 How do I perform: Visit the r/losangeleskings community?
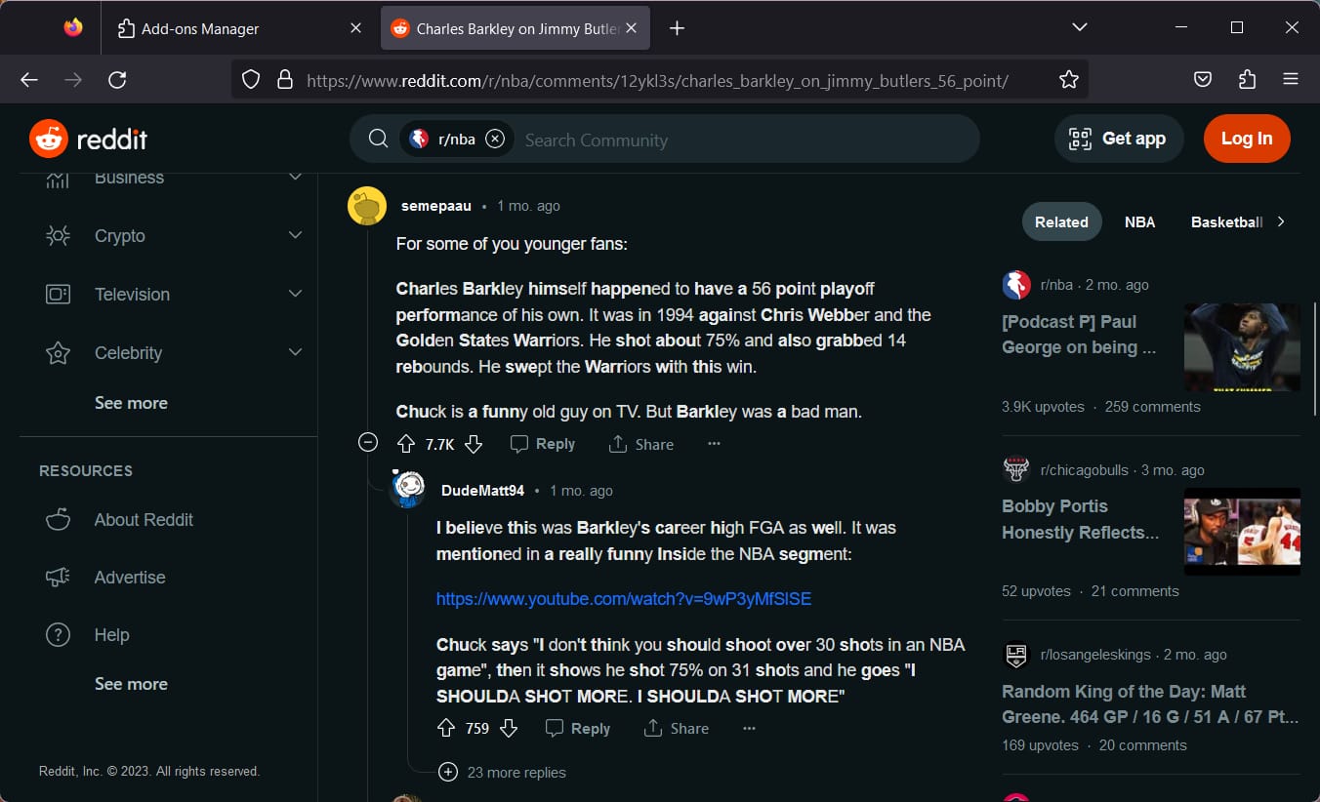[1095, 655]
